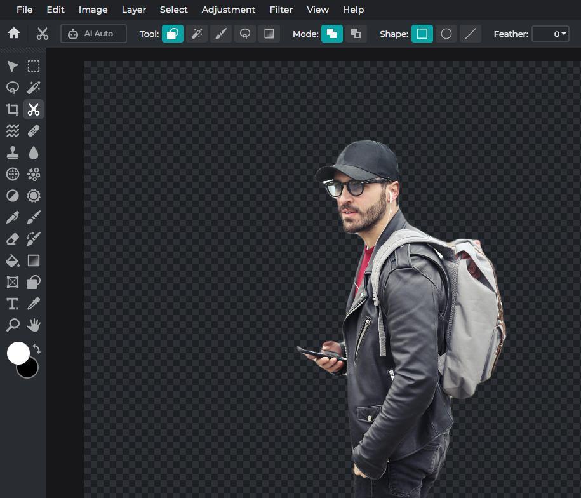Open the white foreground color swatch
This screenshot has height=498, width=581.
[18, 353]
